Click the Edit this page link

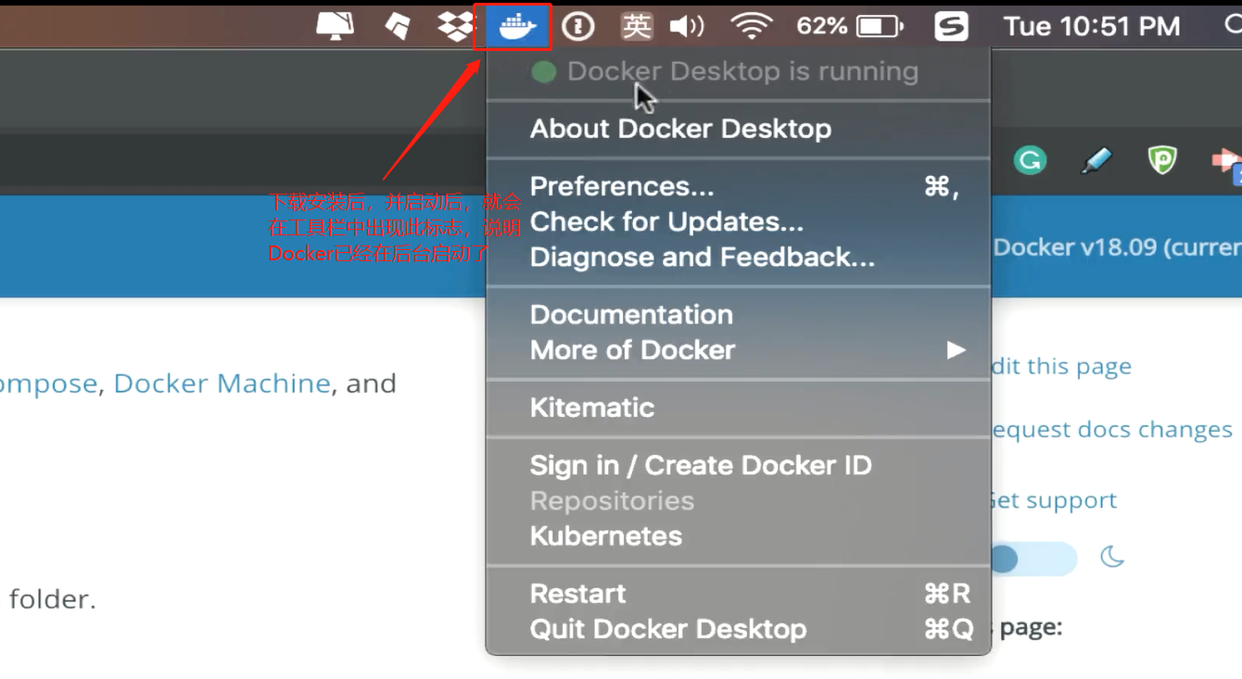point(1060,366)
